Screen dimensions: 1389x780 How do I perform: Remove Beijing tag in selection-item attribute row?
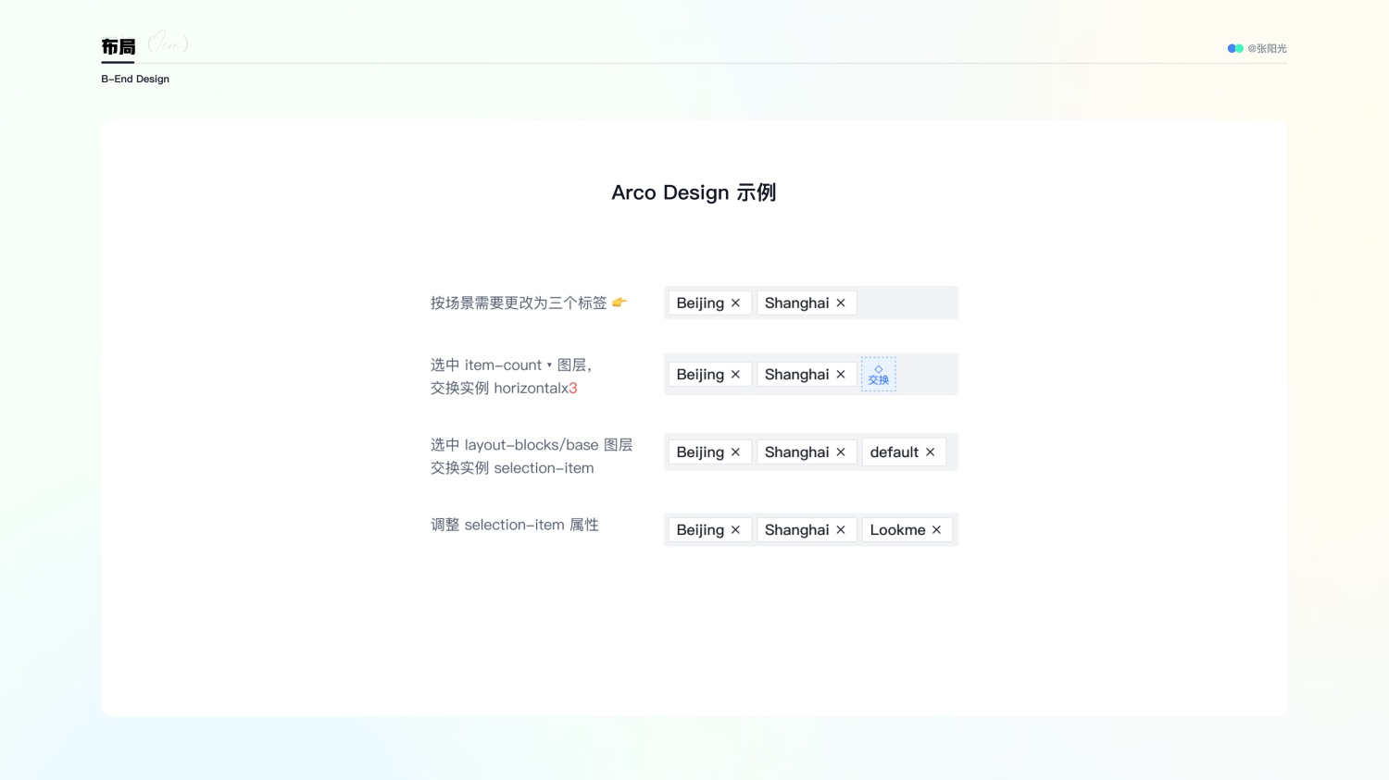(x=735, y=530)
